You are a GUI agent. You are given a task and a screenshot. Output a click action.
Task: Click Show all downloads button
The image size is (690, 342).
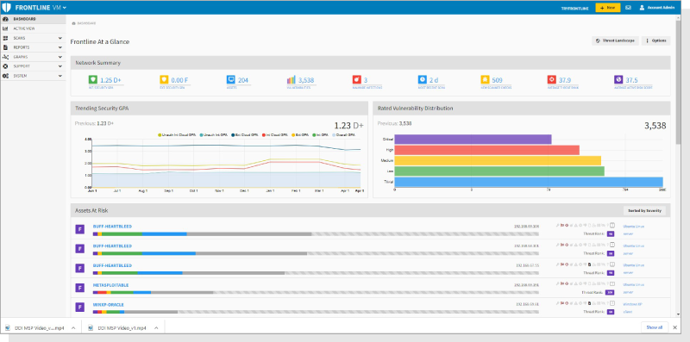point(655,327)
